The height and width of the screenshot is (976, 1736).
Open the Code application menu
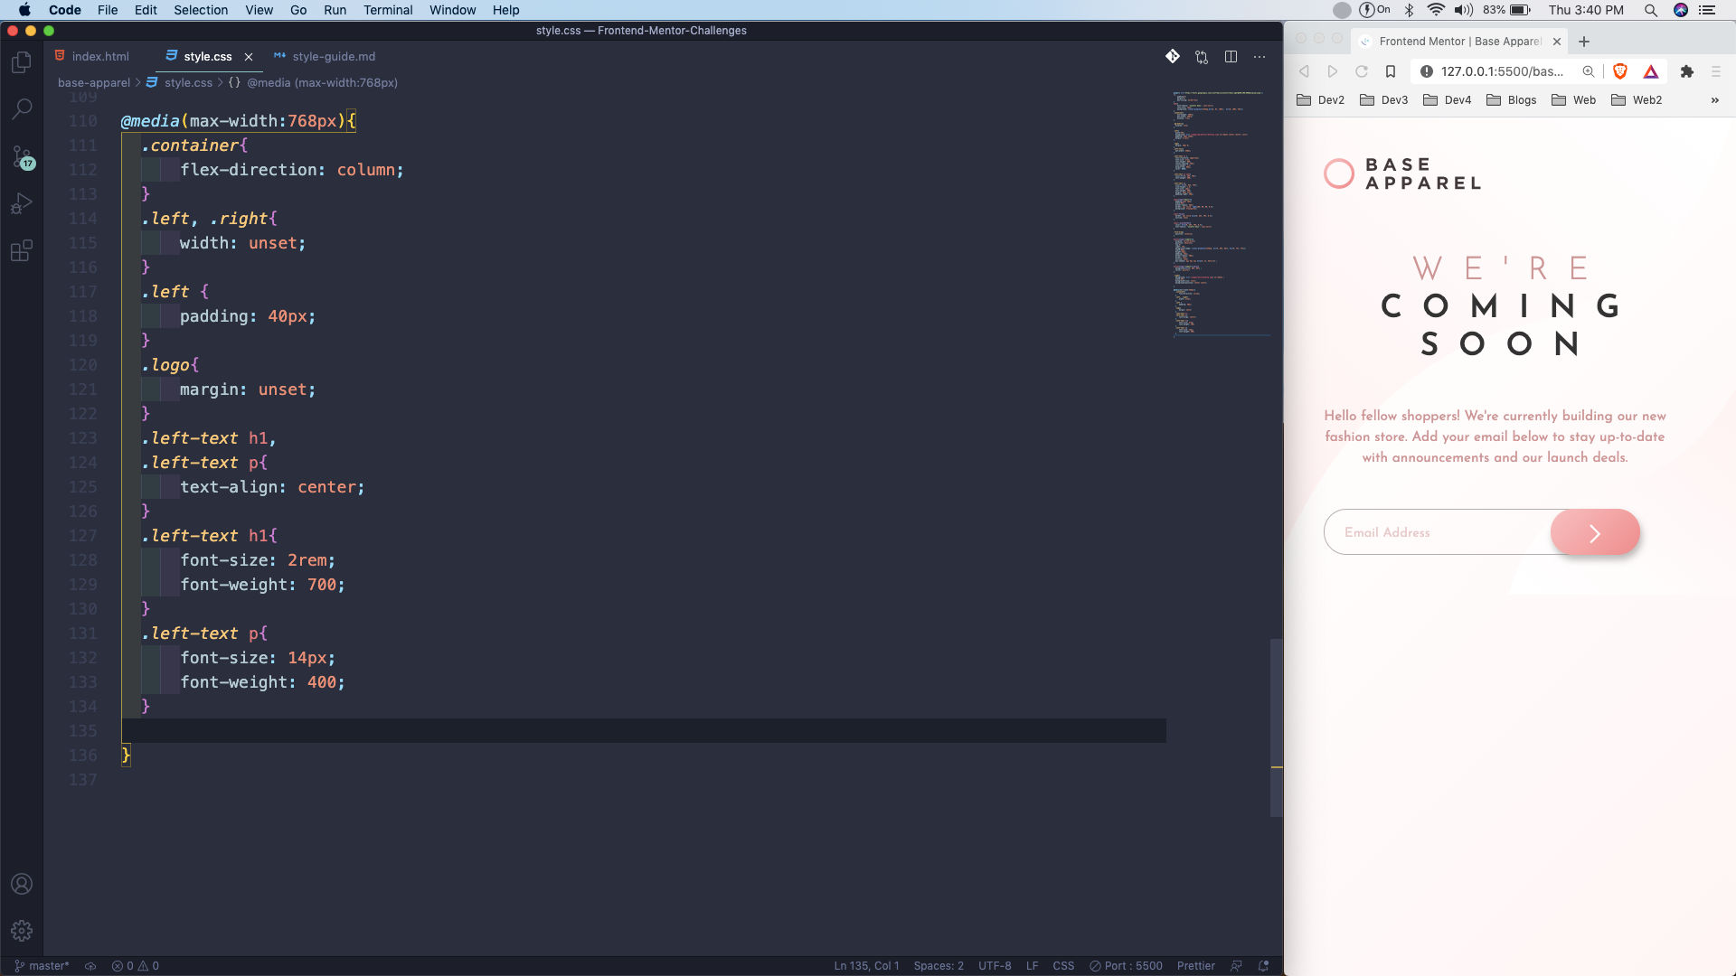(x=65, y=10)
